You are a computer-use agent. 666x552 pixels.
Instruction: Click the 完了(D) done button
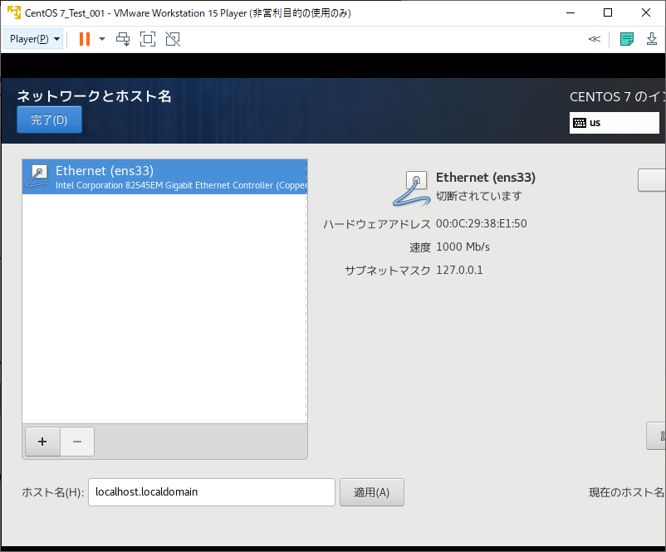click(49, 120)
